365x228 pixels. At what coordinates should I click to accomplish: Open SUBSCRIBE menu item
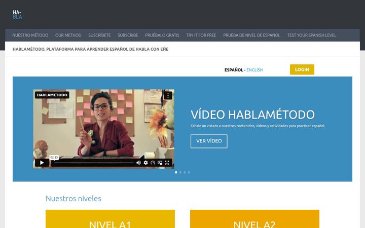[128, 35]
